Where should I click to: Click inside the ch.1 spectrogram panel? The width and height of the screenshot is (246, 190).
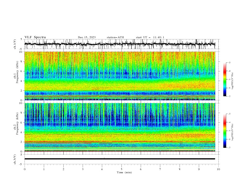120,76
